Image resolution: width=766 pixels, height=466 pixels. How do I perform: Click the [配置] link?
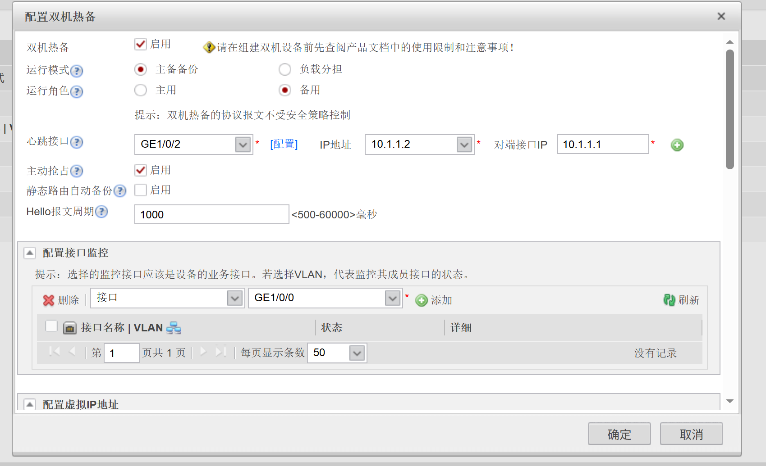pos(284,144)
